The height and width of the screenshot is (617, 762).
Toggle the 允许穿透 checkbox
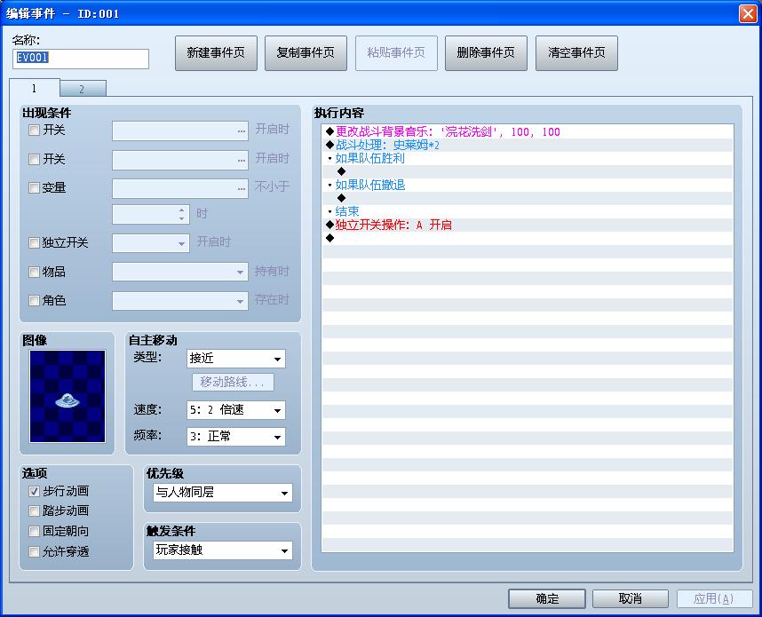pos(34,552)
